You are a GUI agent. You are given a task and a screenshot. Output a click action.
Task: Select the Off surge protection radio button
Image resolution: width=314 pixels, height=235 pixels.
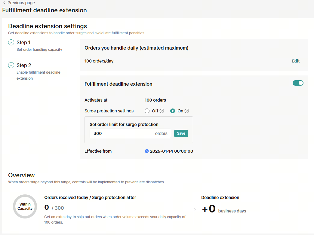click(147, 111)
